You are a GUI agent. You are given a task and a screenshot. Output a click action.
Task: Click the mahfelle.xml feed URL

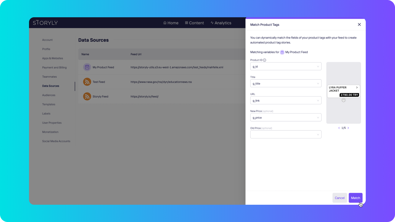click(177, 67)
